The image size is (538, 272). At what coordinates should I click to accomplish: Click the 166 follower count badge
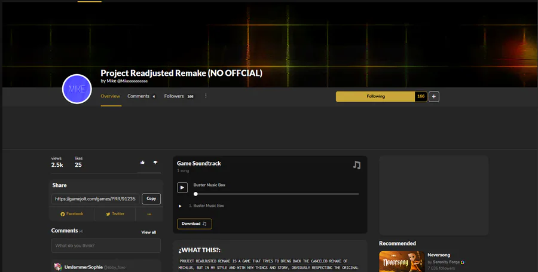point(421,96)
